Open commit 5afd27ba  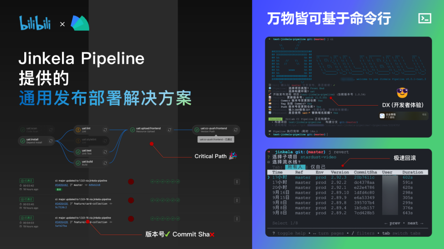[x=61, y=226]
